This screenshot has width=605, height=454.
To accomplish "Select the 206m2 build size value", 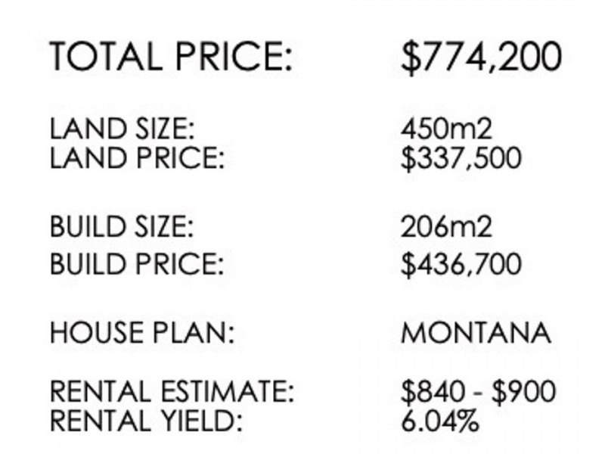I will click(x=446, y=226).
